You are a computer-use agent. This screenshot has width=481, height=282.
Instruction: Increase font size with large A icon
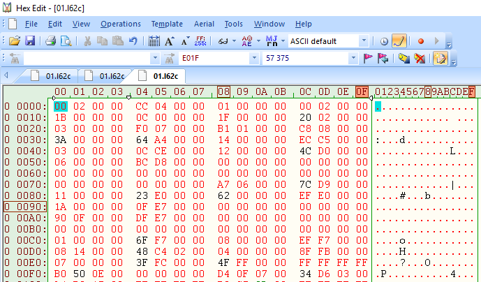point(169,40)
